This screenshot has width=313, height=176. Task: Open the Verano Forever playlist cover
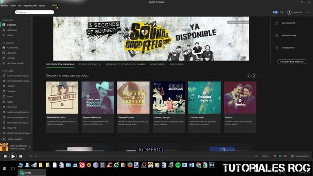point(134,98)
